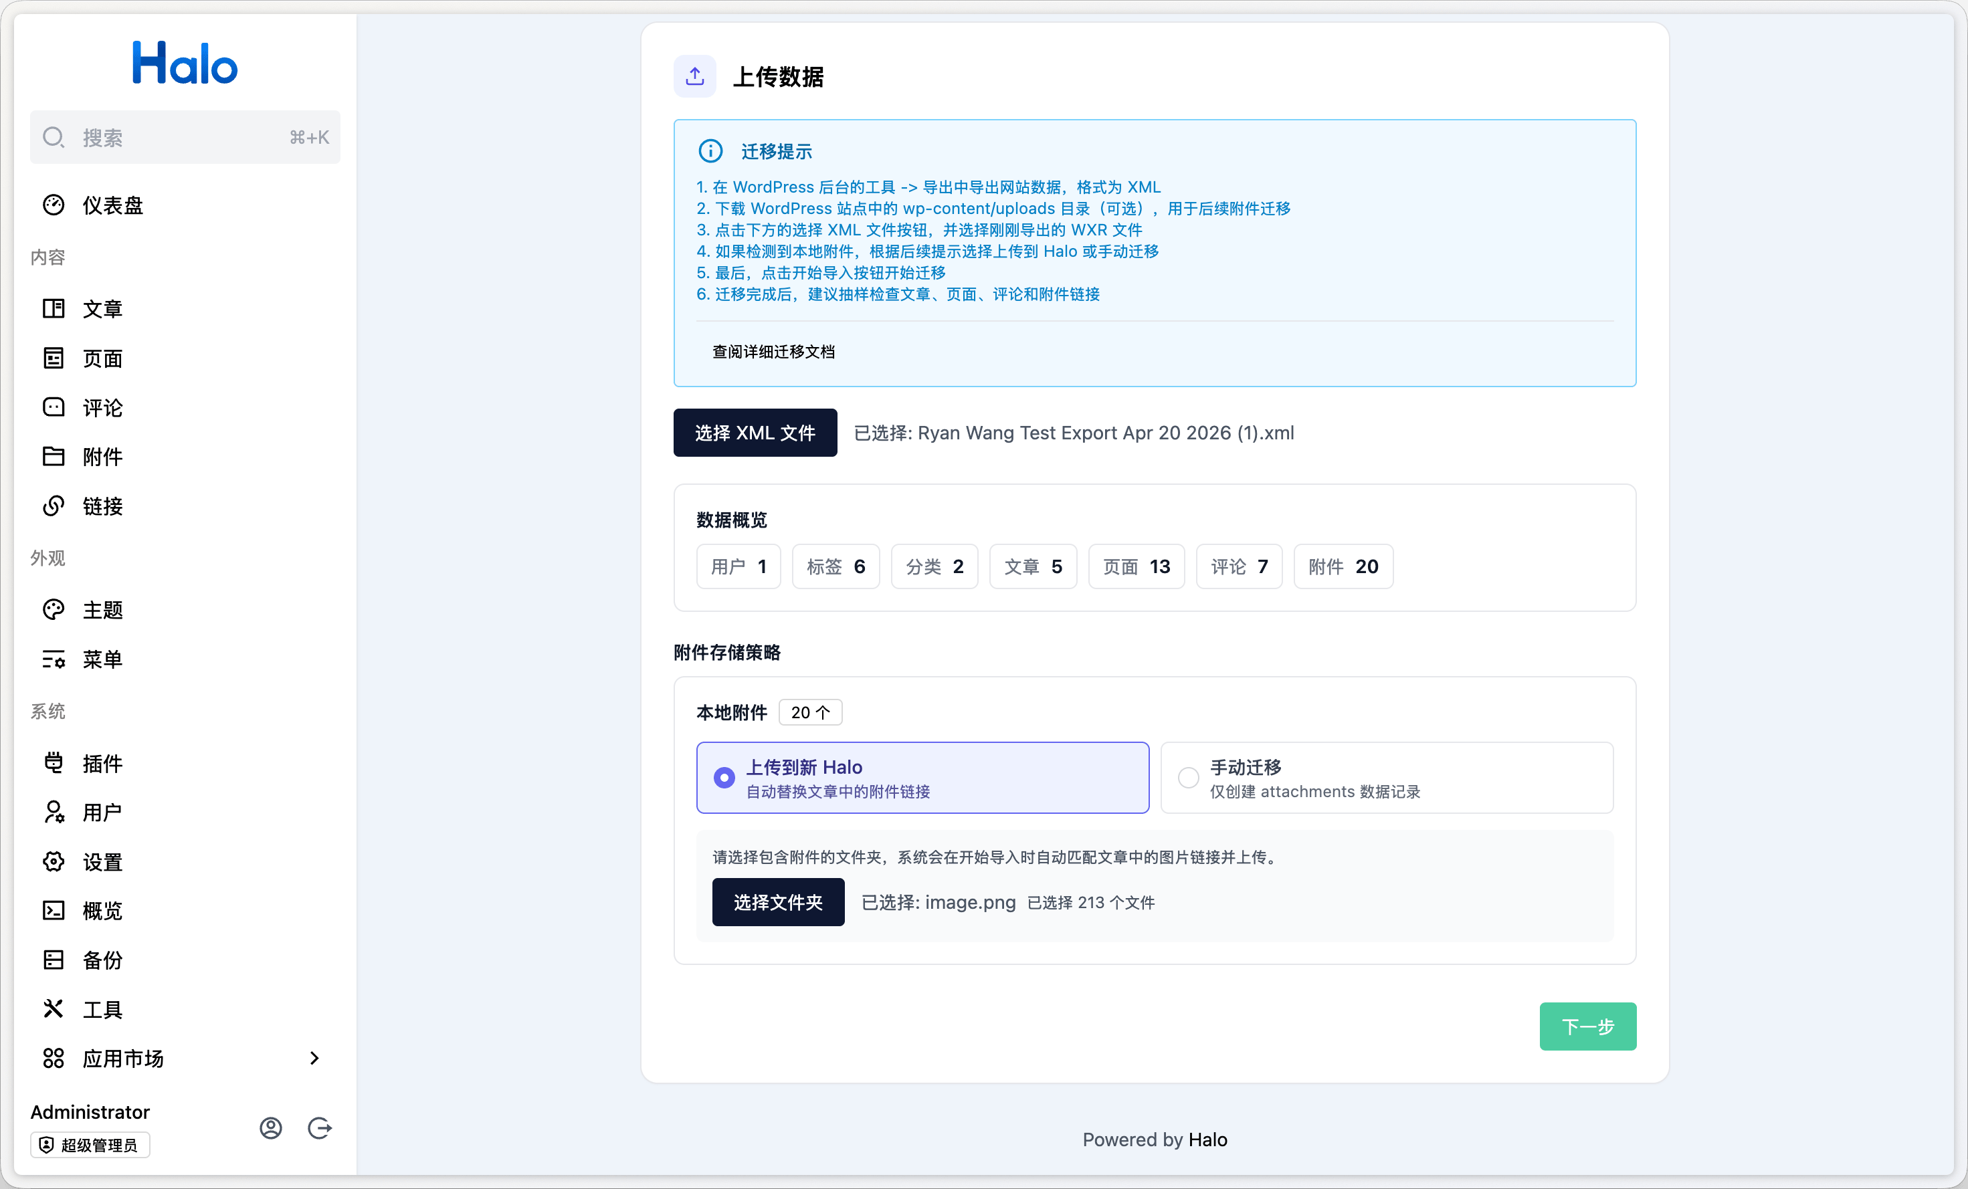Open the 设置 sidebar entry
1968x1189 pixels.
pyautogui.click(x=102, y=863)
